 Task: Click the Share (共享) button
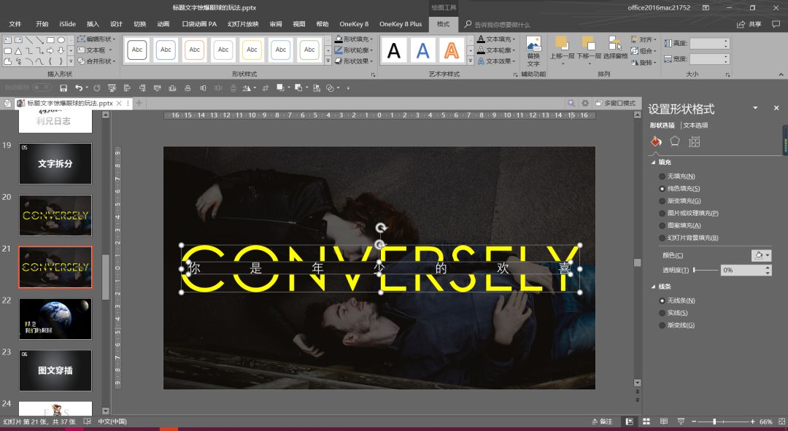(749, 24)
